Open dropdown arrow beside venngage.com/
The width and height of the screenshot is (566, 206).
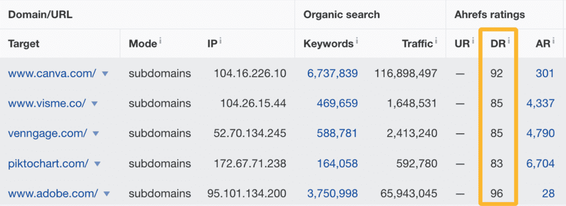point(96,134)
